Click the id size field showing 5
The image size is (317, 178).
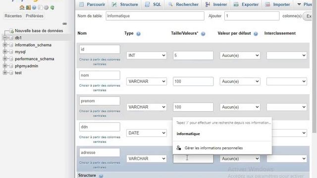pyautogui.click(x=193, y=55)
